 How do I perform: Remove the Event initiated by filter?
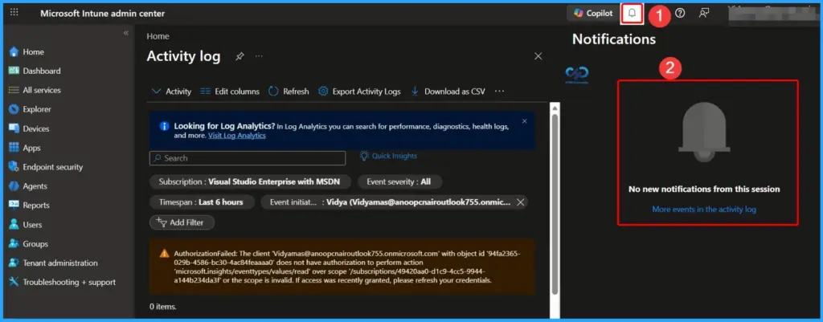(520, 202)
